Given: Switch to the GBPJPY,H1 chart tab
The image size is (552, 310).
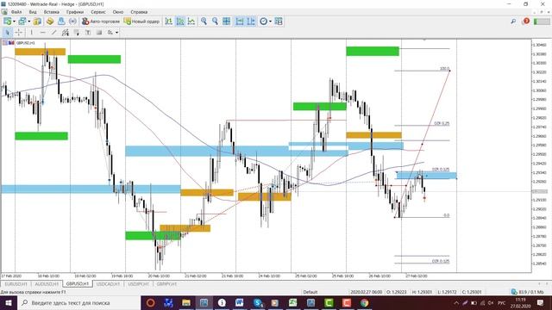Looking at the screenshot, I should (x=166, y=283).
